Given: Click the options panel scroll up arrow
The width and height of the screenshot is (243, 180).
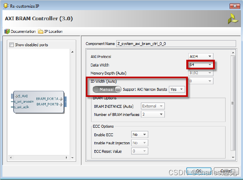Looking at the screenshot, I should (233, 53).
